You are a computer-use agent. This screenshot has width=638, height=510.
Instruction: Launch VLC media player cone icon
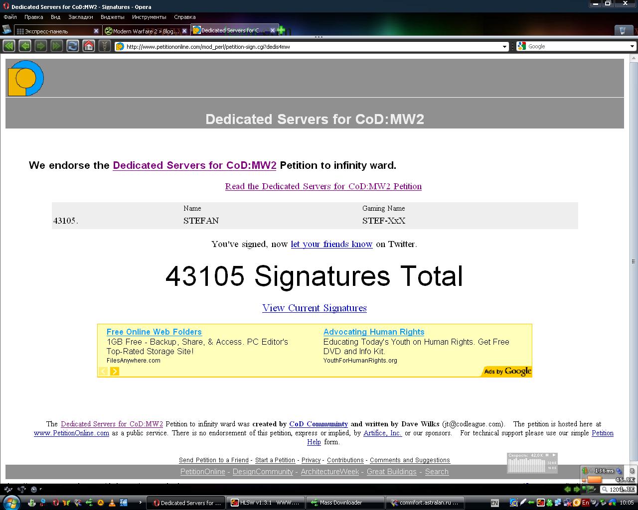[112, 503]
